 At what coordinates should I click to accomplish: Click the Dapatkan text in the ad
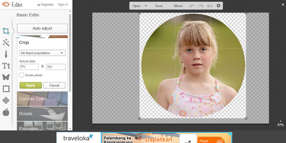point(159,140)
